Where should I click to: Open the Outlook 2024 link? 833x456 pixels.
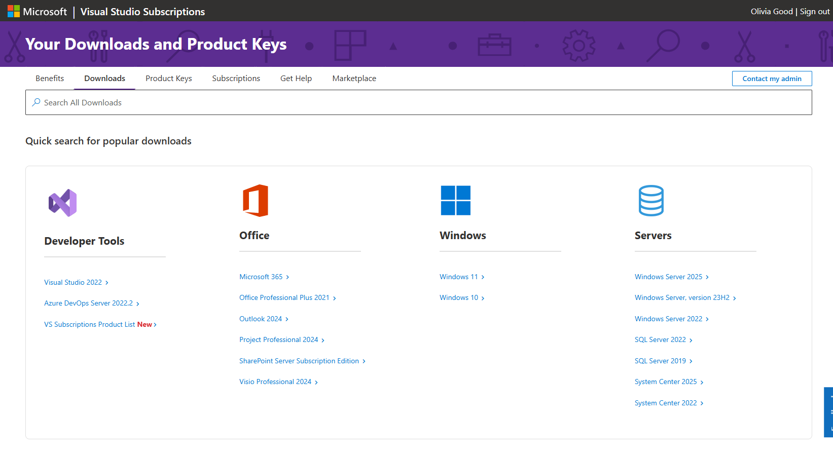pos(264,319)
